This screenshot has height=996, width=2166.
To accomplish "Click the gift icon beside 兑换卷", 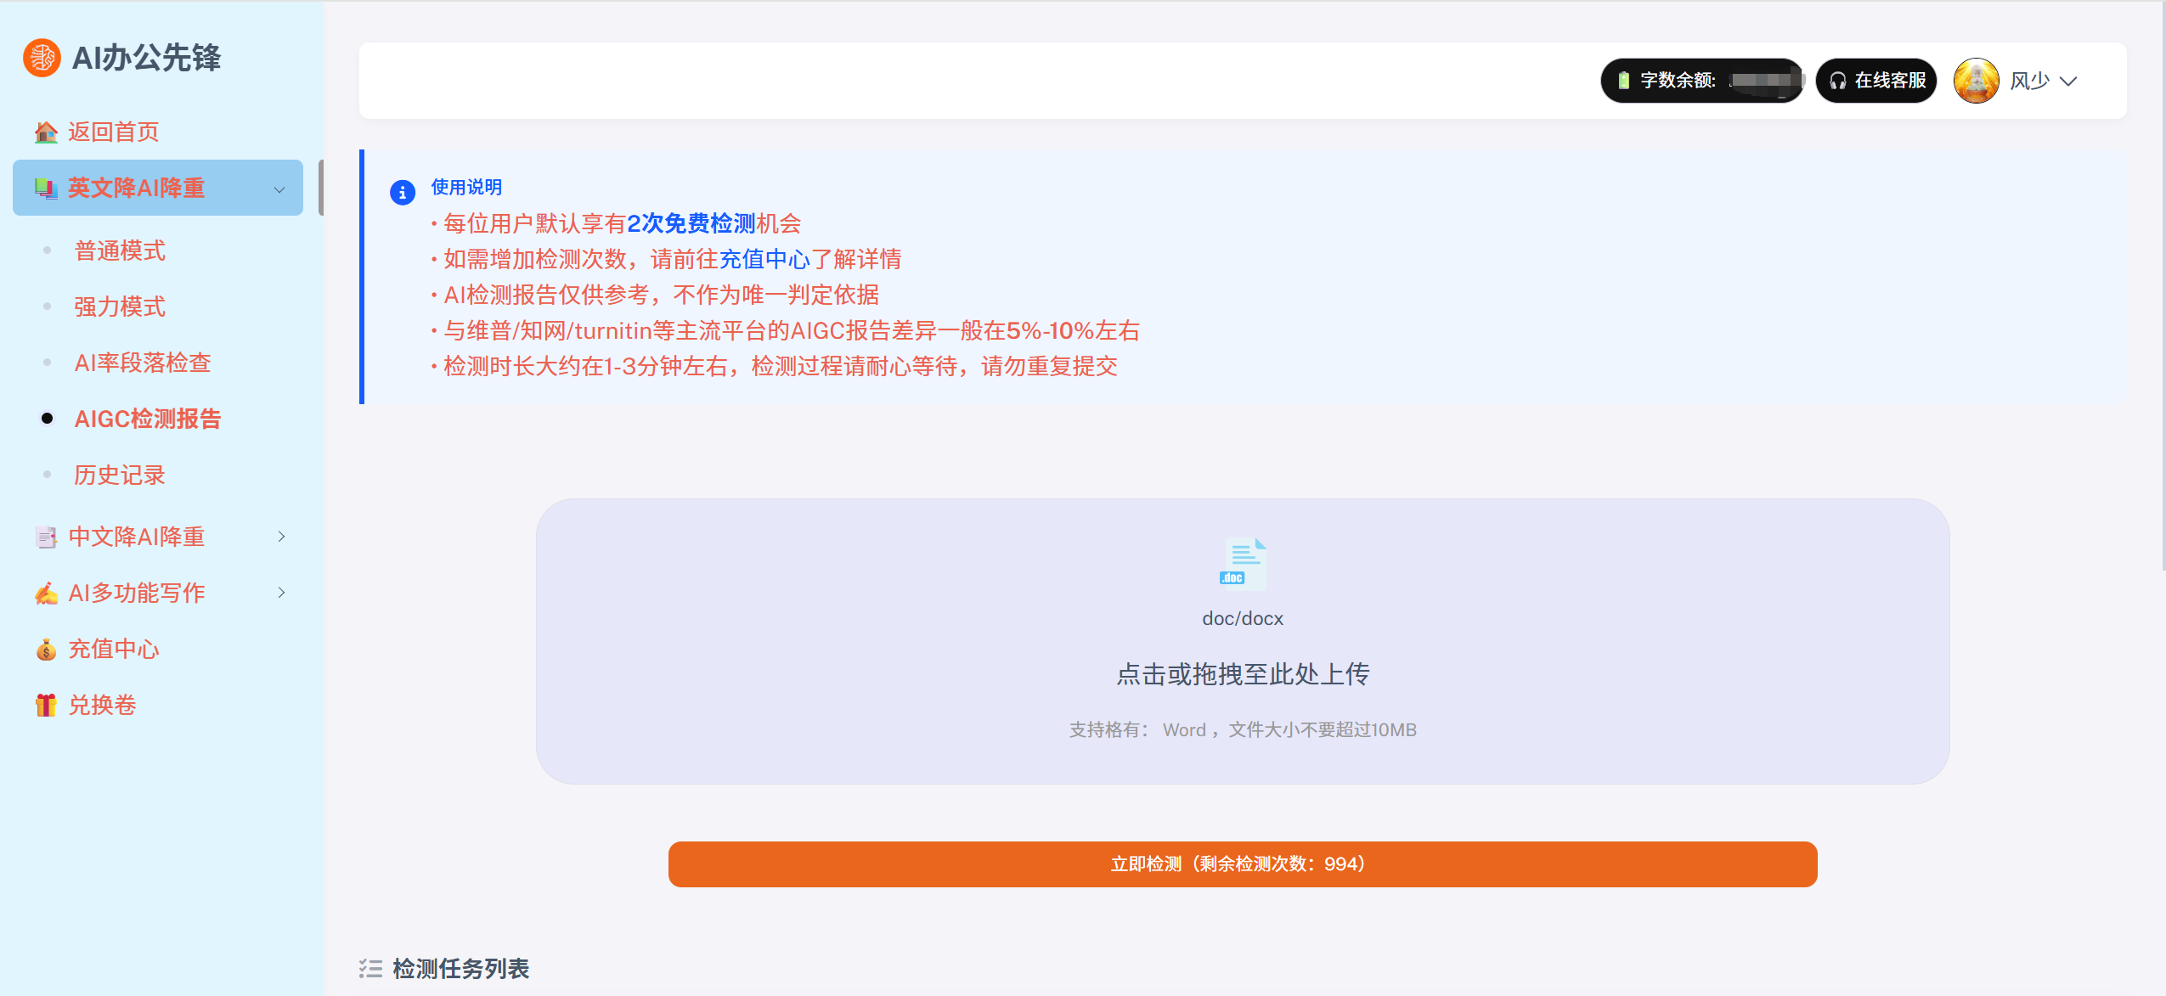I will [x=46, y=706].
